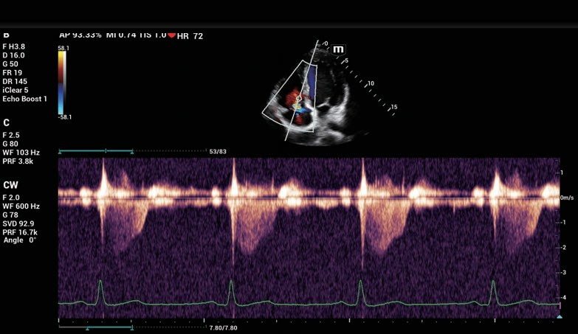Click the 'G 50' B-mode gain value

pyautogui.click(x=10, y=64)
